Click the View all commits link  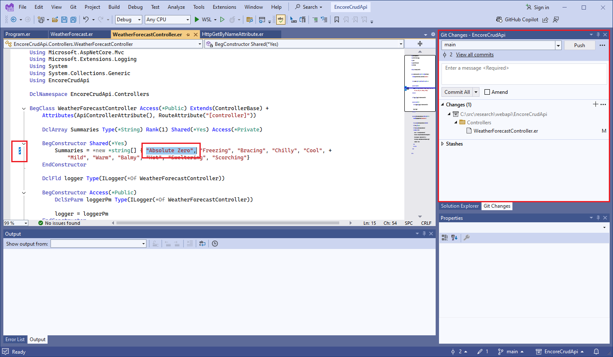474,55
